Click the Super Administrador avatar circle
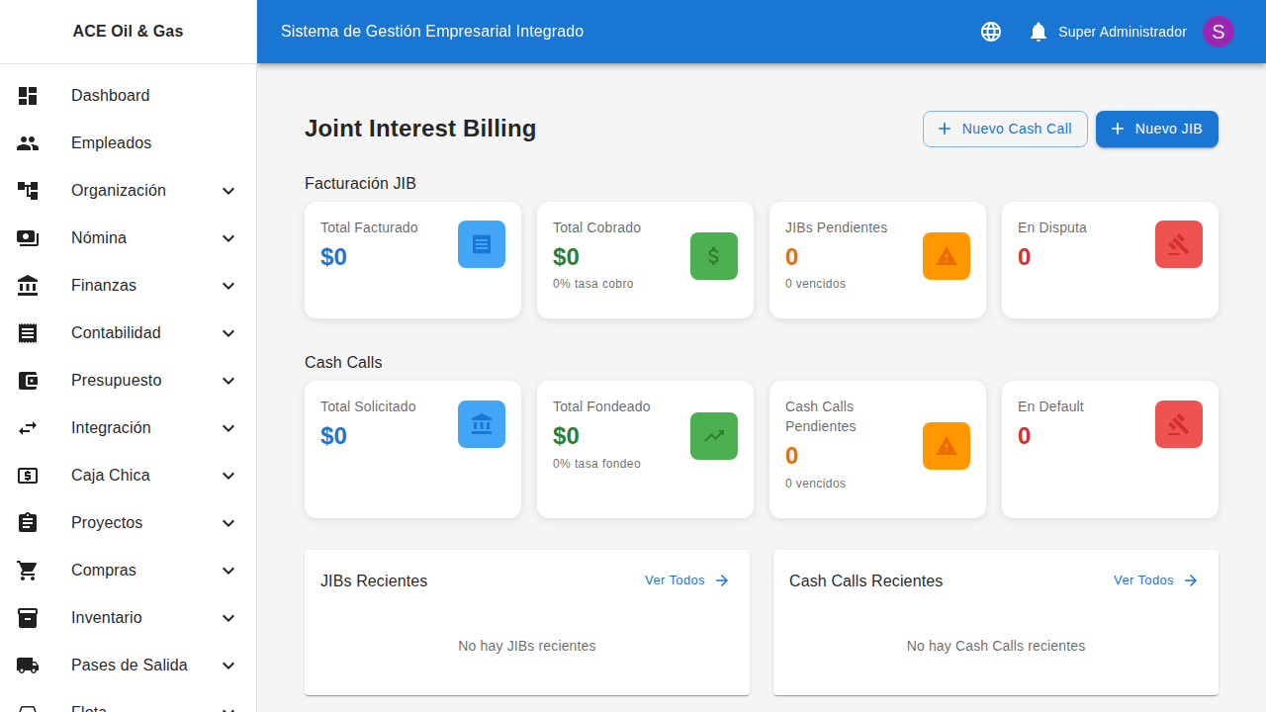 1218,31
